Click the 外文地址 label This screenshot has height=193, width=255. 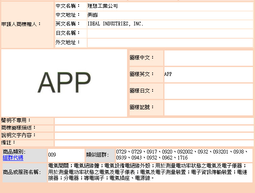[68, 42]
